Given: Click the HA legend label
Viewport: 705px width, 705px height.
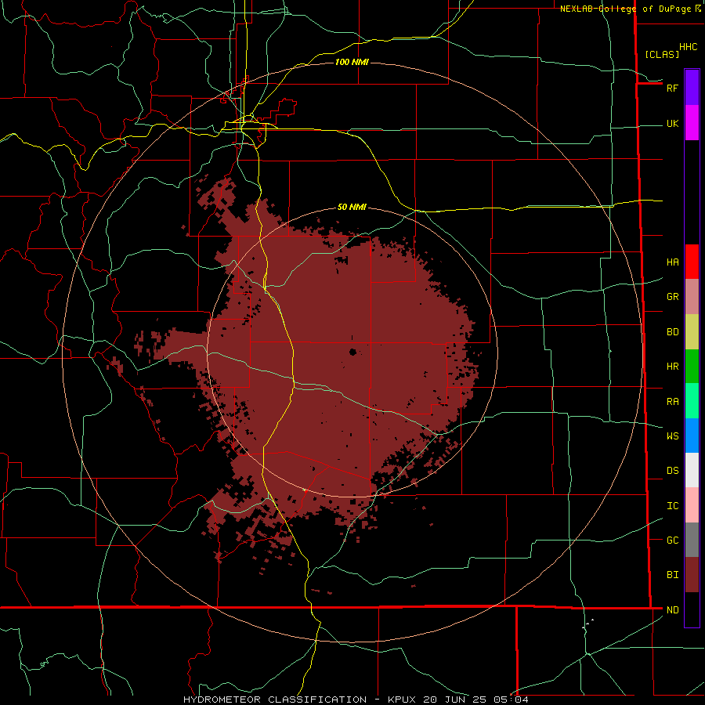Looking at the screenshot, I should (x=672, y=262).
